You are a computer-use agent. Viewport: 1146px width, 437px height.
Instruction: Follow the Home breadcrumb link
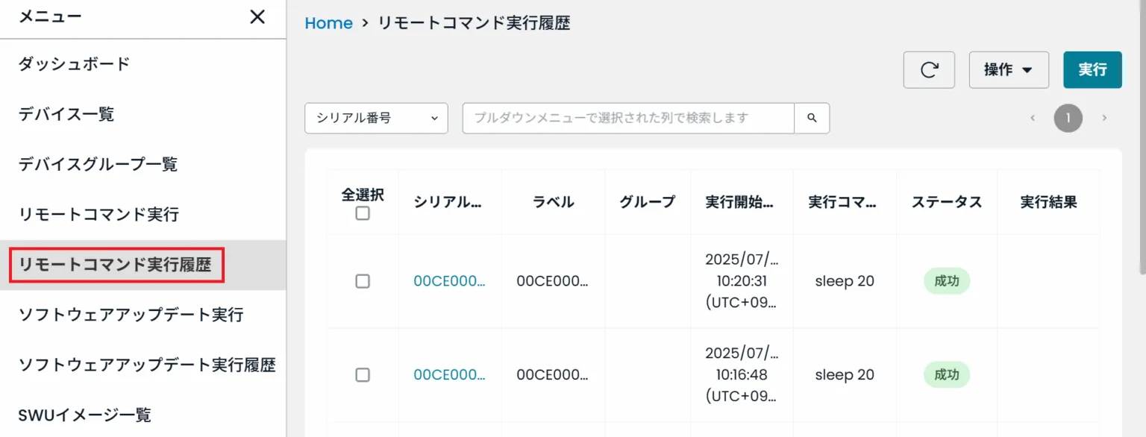coord(328,22)
